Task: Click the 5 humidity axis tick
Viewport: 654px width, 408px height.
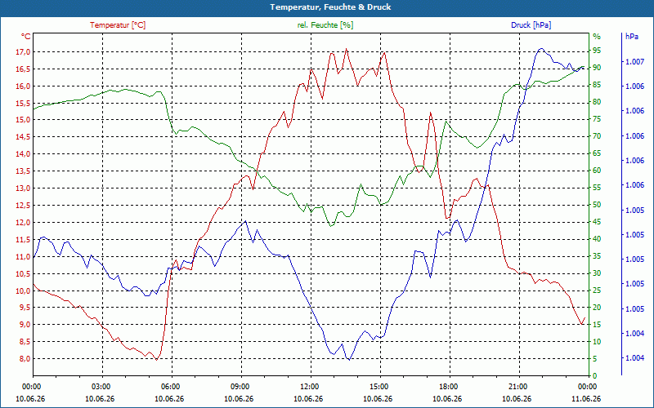Action: point(595,359)
